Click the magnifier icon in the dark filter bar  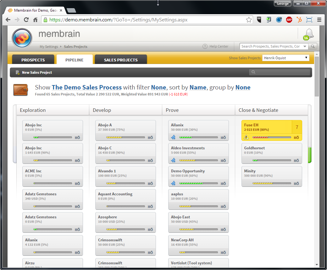point(253,72)
